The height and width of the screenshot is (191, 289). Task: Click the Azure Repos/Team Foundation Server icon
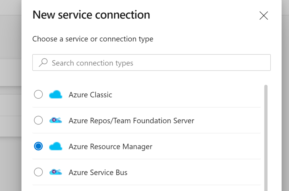[56, 120]
